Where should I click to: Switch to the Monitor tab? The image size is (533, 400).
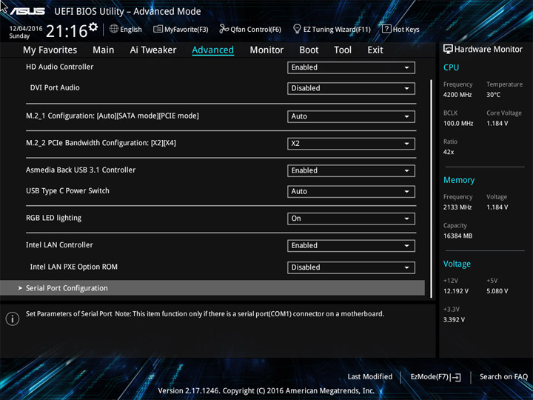pyautogui.click(x=266, y=50)
